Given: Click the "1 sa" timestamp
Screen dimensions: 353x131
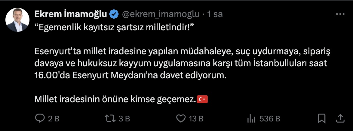Looking at the screenshot, I should pos(215,14).
